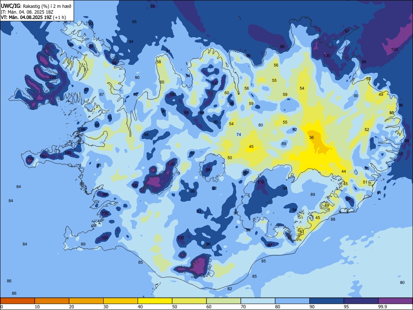413x310 pixels.
Task: Click the pale yellow 50–60 legend swatch
Action: pyautogui.click(x=189, y=301)
